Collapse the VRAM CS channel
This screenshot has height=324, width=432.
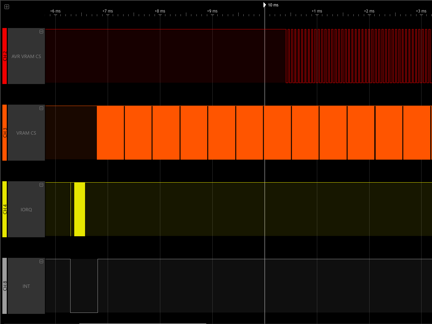coord(41,108)
